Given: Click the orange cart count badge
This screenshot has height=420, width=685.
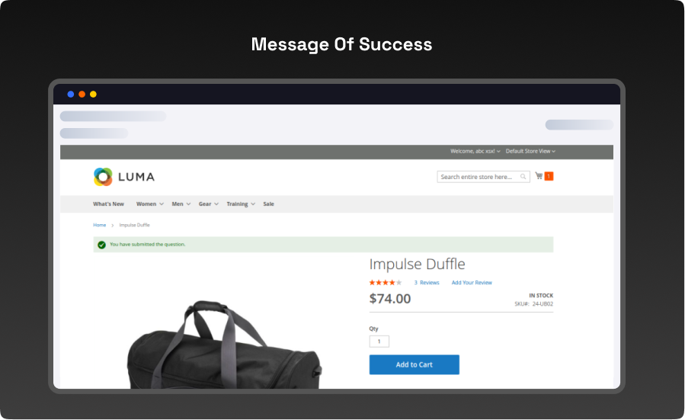Looking at the screenshot, I should point(549,176).
